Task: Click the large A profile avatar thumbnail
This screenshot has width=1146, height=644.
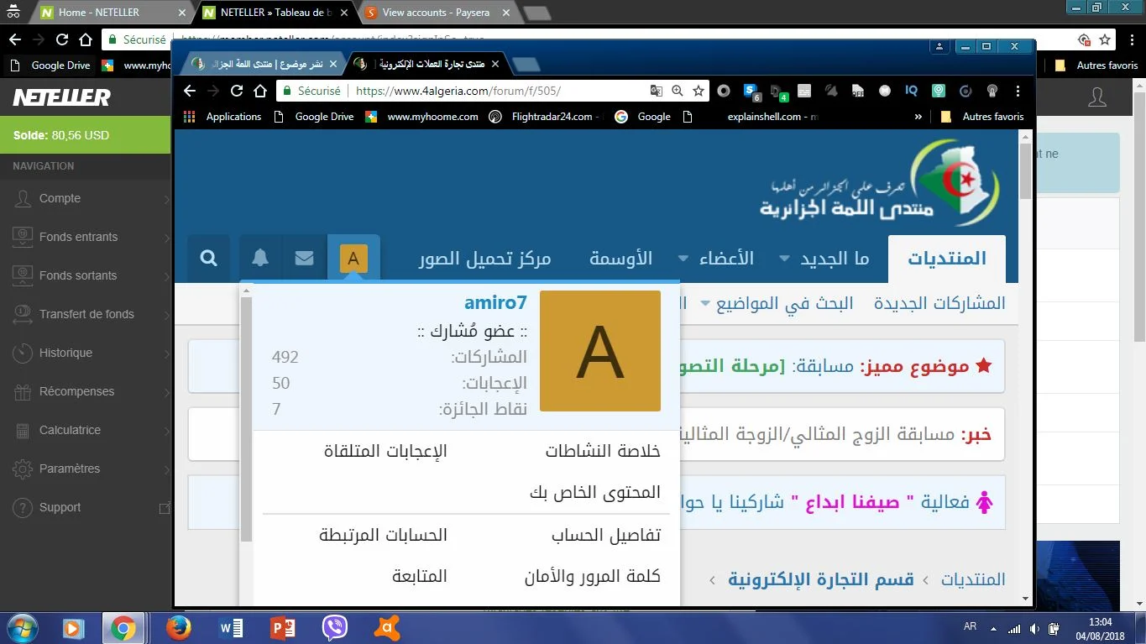Action: pos(599,351)
